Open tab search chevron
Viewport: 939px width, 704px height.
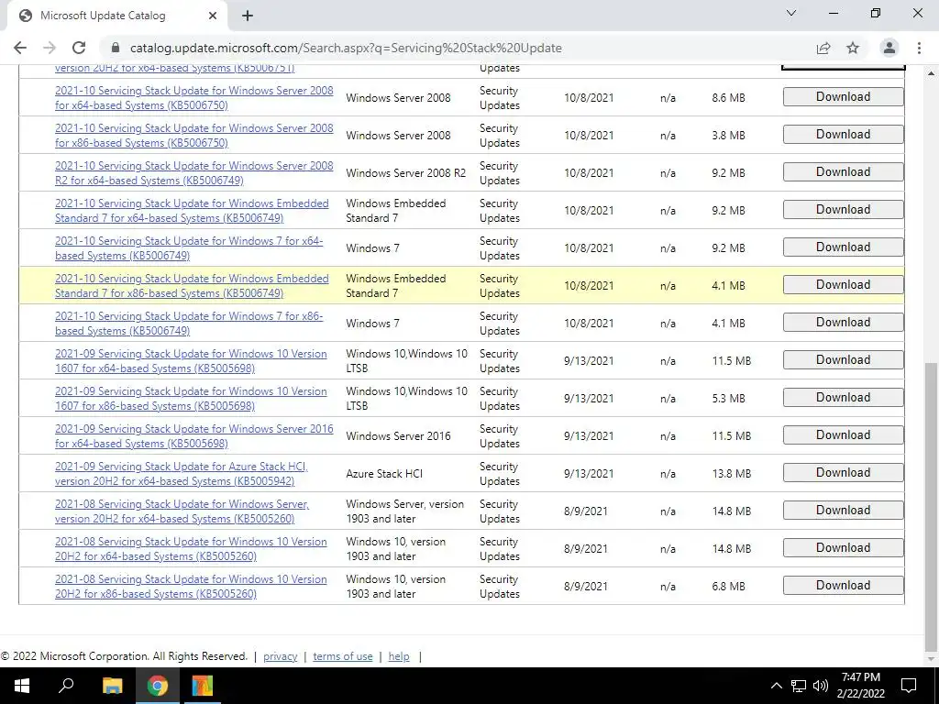[791, 13]
